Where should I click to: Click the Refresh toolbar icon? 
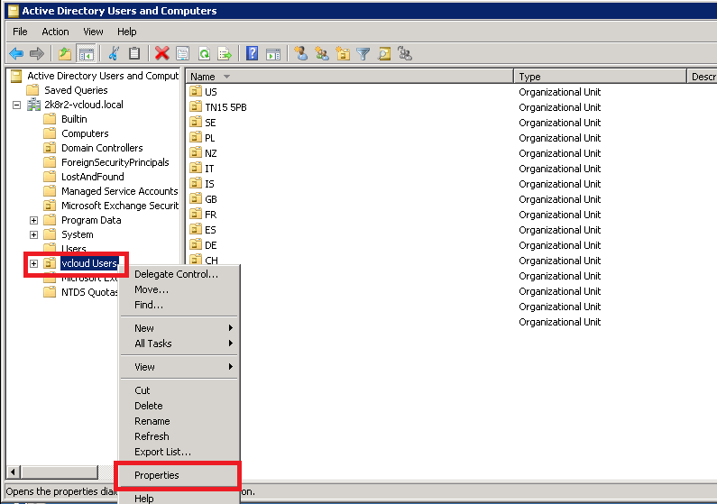coord(205,54)
